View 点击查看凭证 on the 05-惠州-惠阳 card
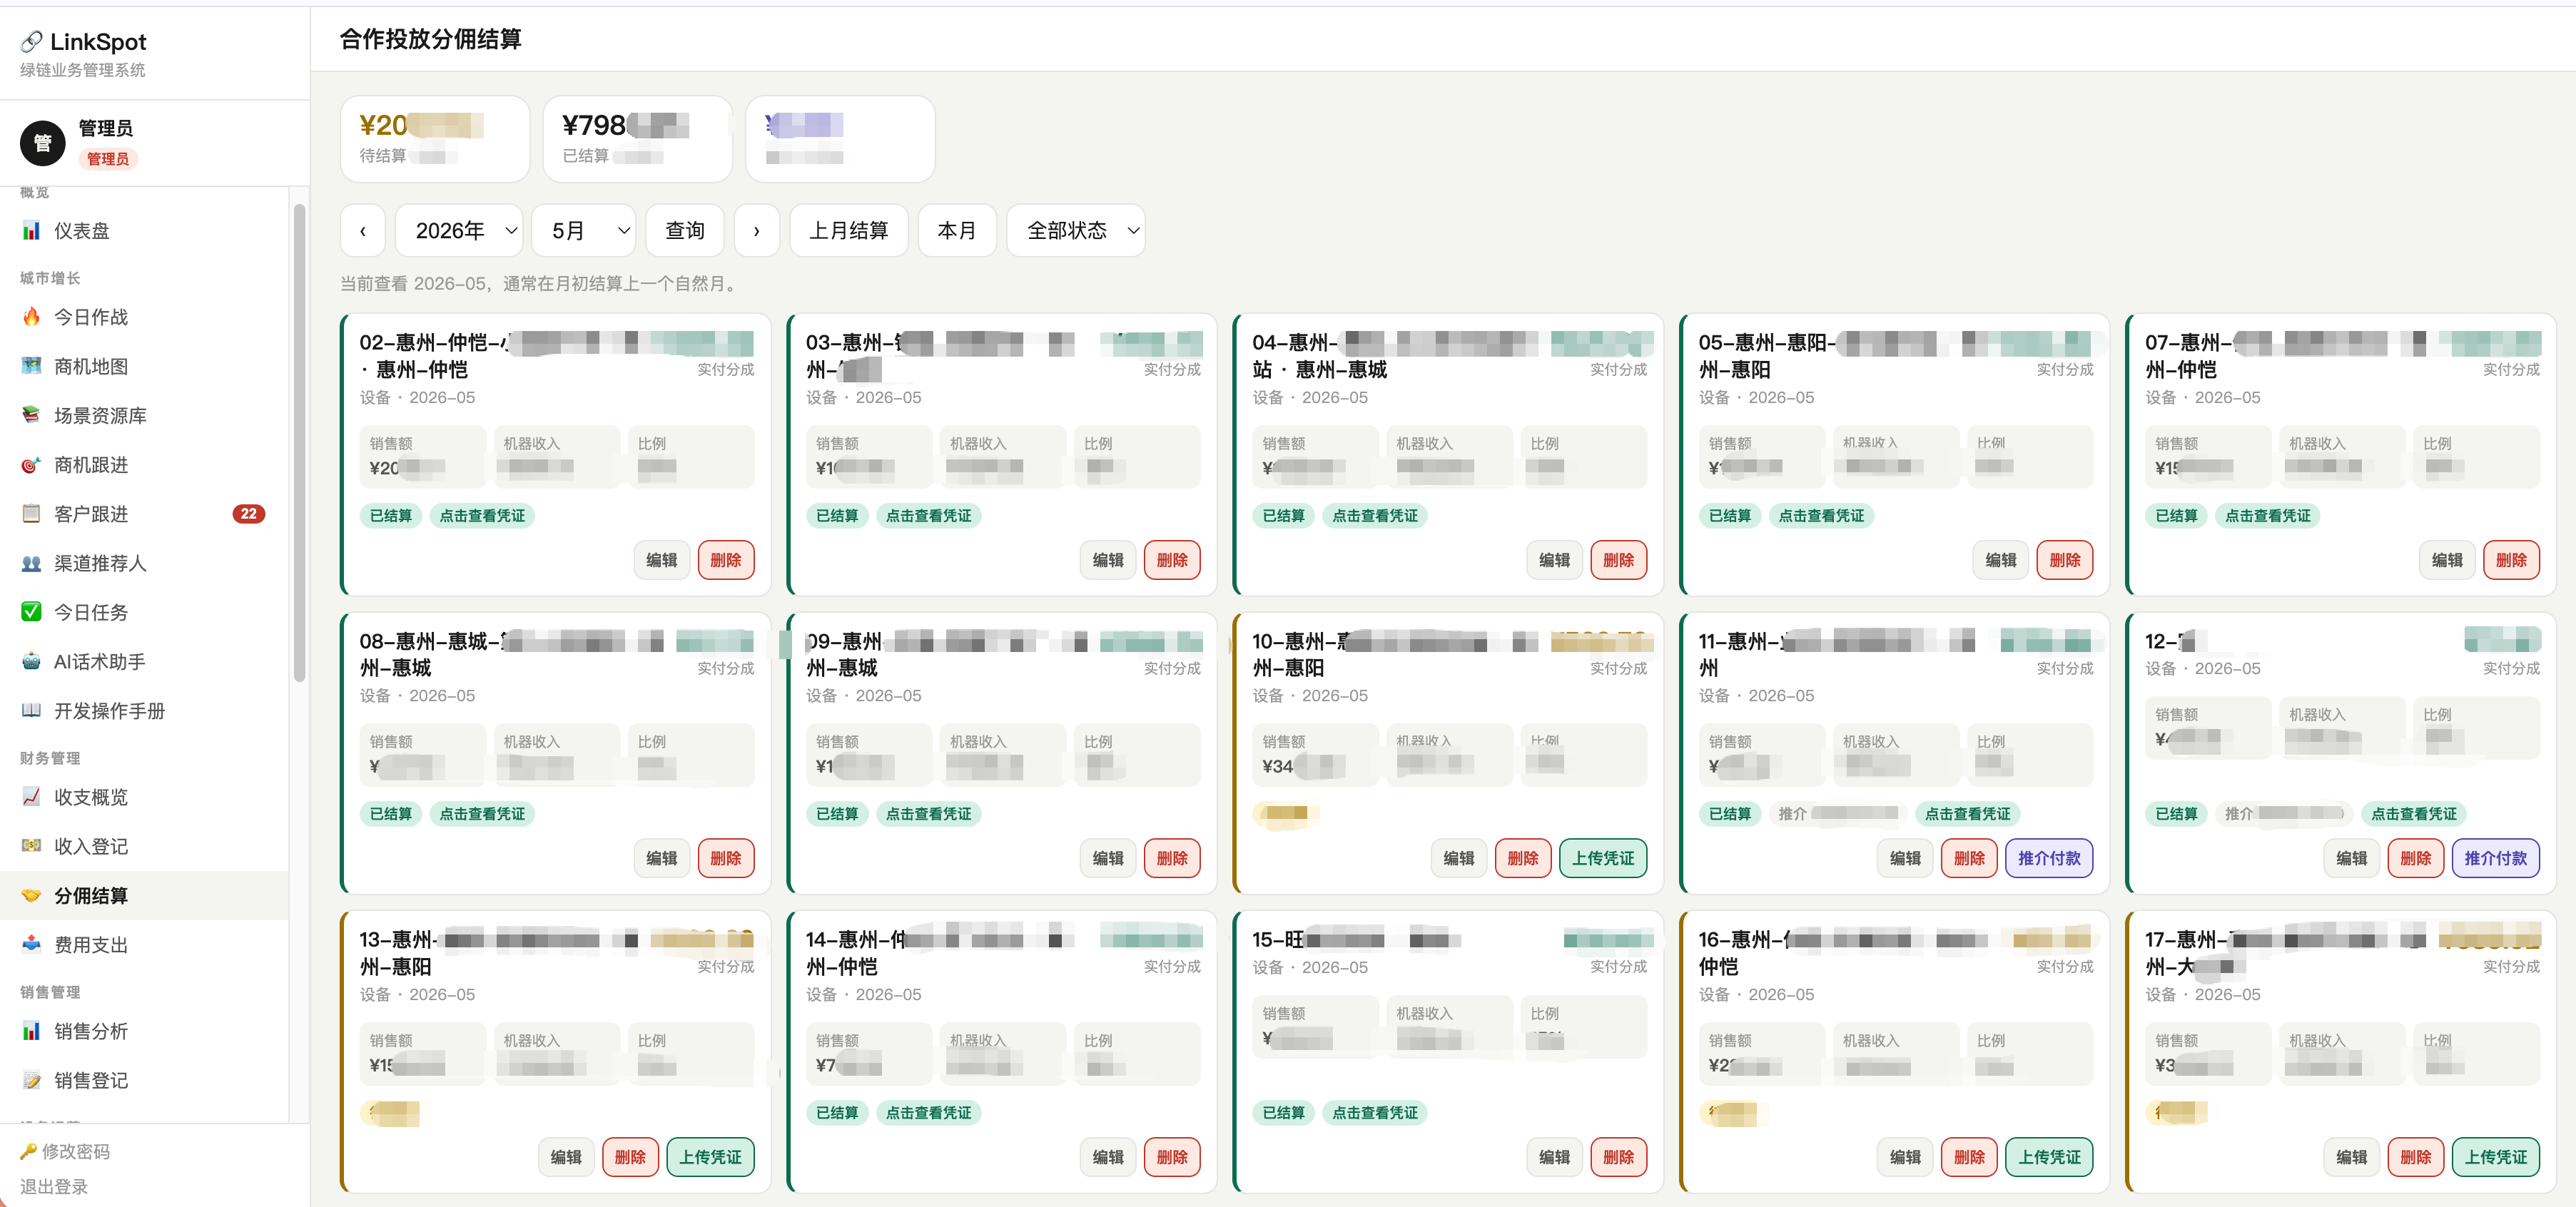Screen dimensions: 2576x1207 [x=1821, y=516]
